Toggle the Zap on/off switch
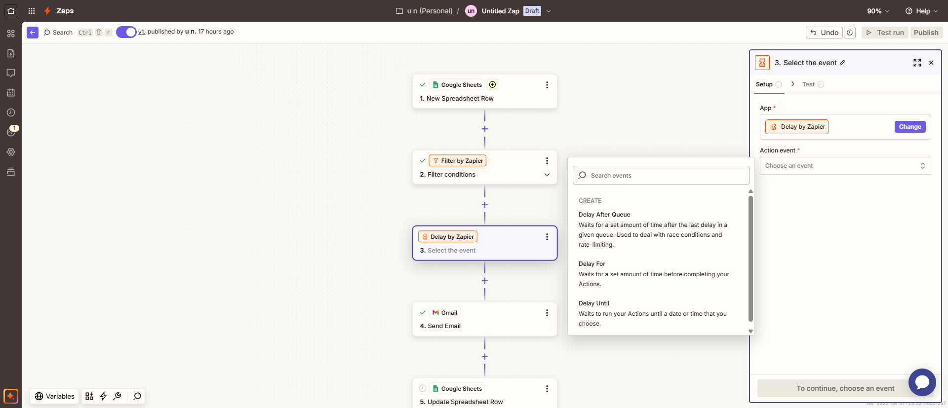This screenshot has height=408, width=948. pos(126,32)
